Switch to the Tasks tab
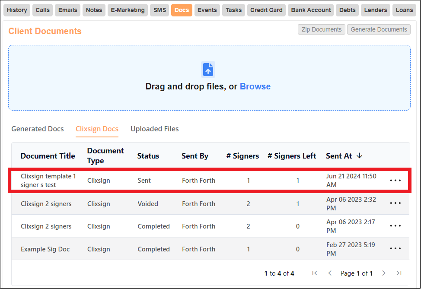 coord(233,10)
